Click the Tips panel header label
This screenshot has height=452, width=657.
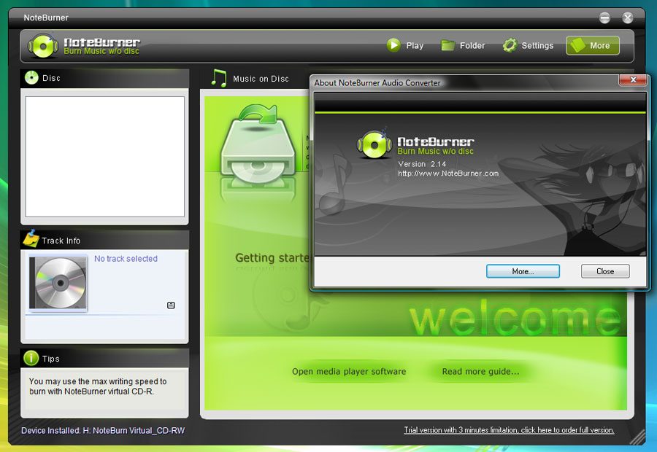50,359
